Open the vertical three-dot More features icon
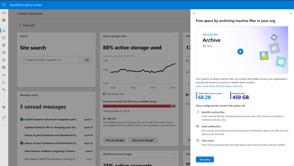 (x=4, y=97)
